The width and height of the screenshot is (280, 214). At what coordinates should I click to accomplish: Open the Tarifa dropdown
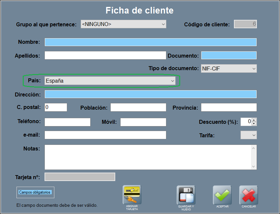pos(249,135)
